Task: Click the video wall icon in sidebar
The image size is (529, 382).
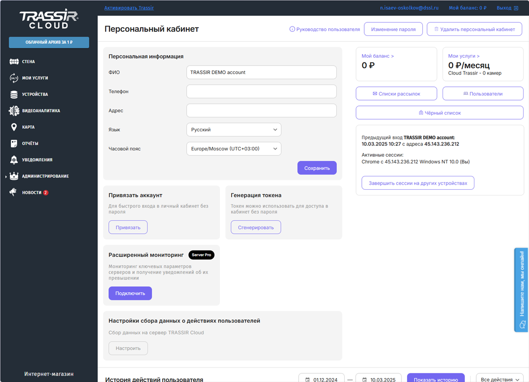Action: pos(14,61)
